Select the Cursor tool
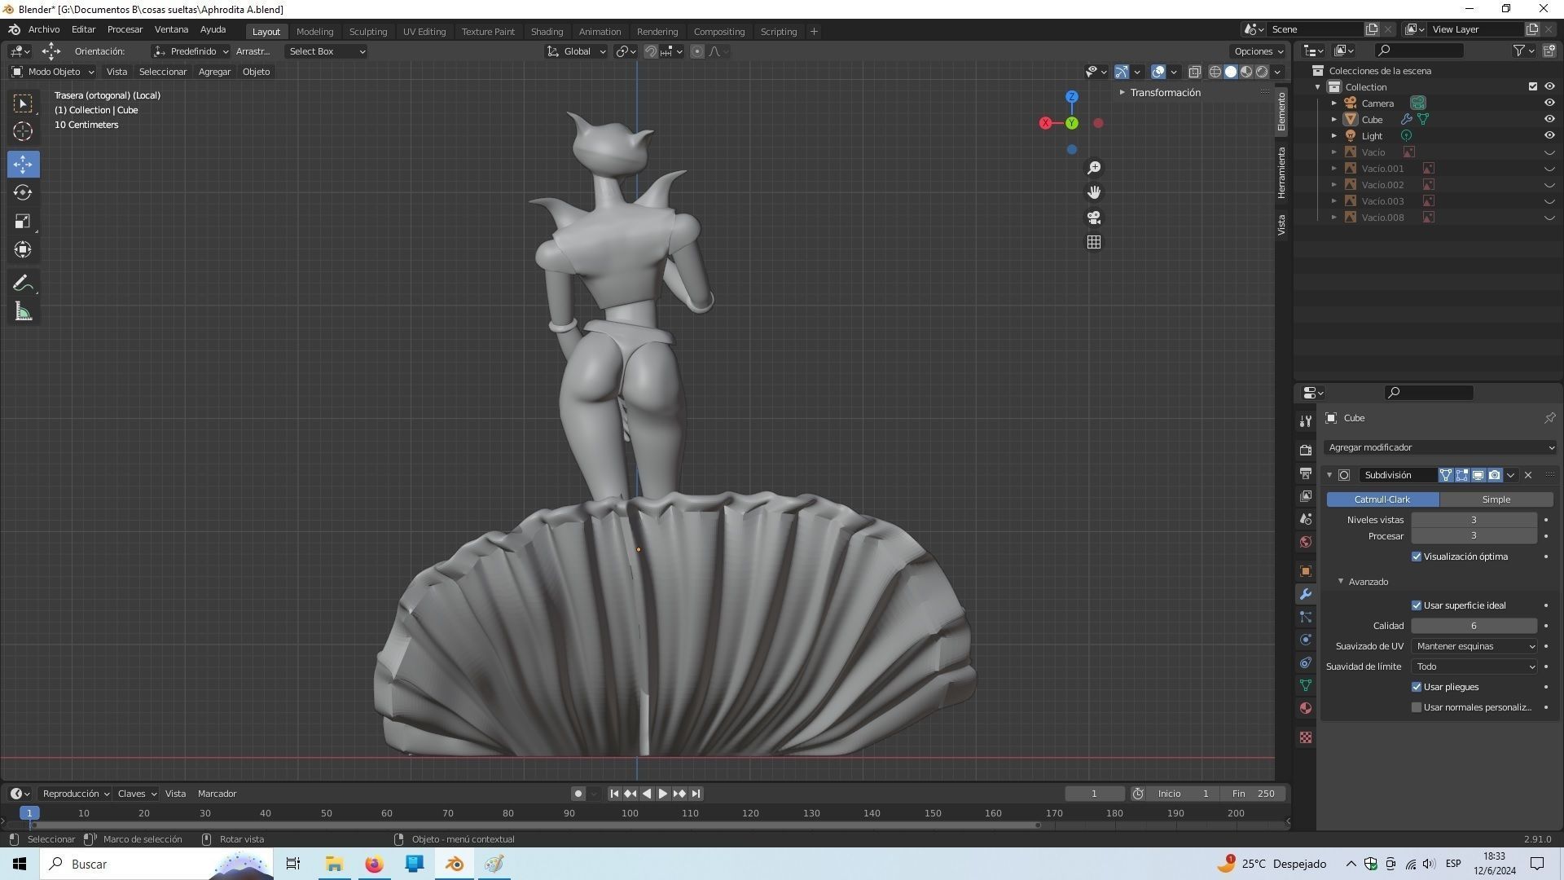The width and height of the screenshot is (1564, 880). tap(23, 131)
